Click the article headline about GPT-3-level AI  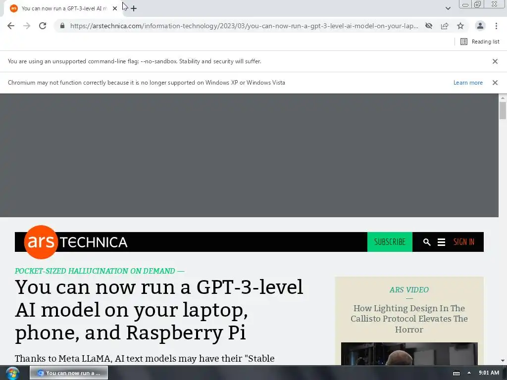[159, 310]
